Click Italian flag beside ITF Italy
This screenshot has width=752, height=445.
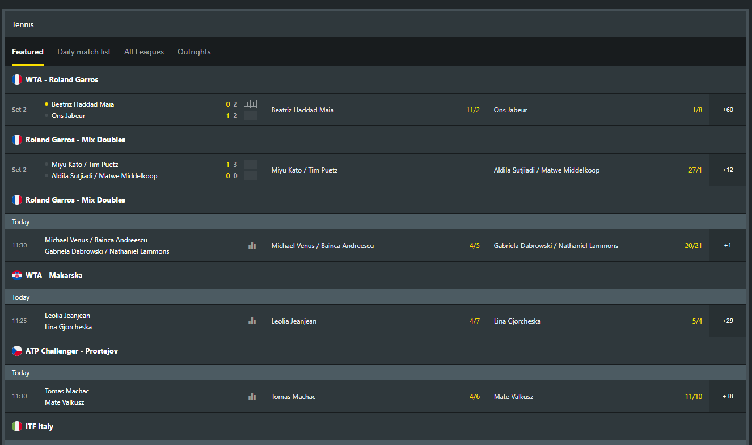click(x=17, y=427)
